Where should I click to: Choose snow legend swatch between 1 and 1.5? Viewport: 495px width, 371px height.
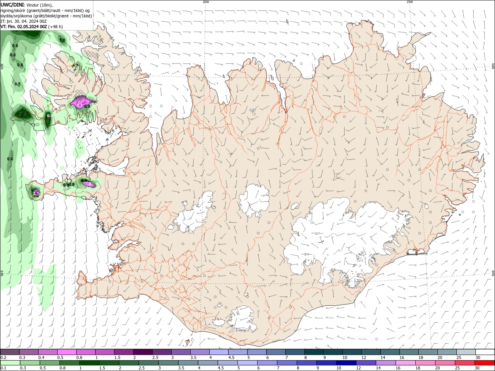point(105,352)
